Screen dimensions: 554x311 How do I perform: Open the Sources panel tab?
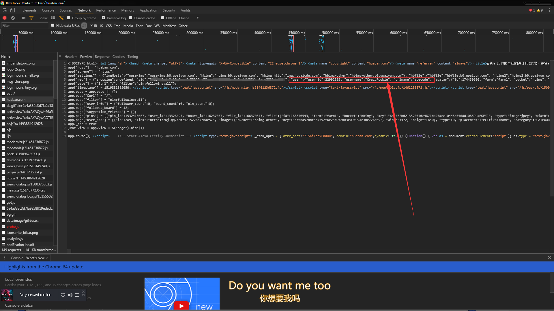pos(65,10)
